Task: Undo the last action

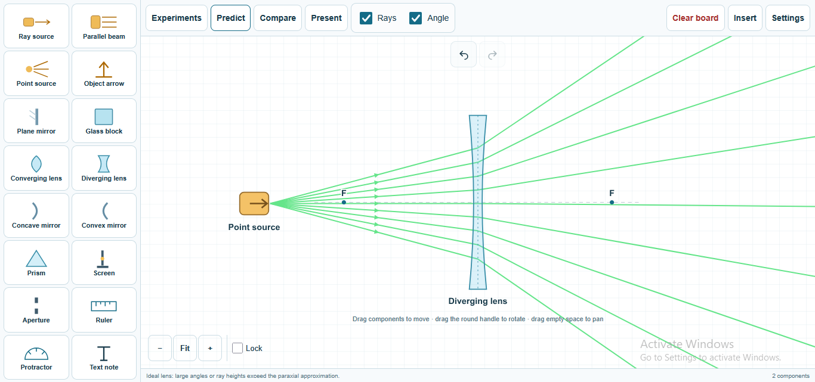Action: (x=464, y=55)
